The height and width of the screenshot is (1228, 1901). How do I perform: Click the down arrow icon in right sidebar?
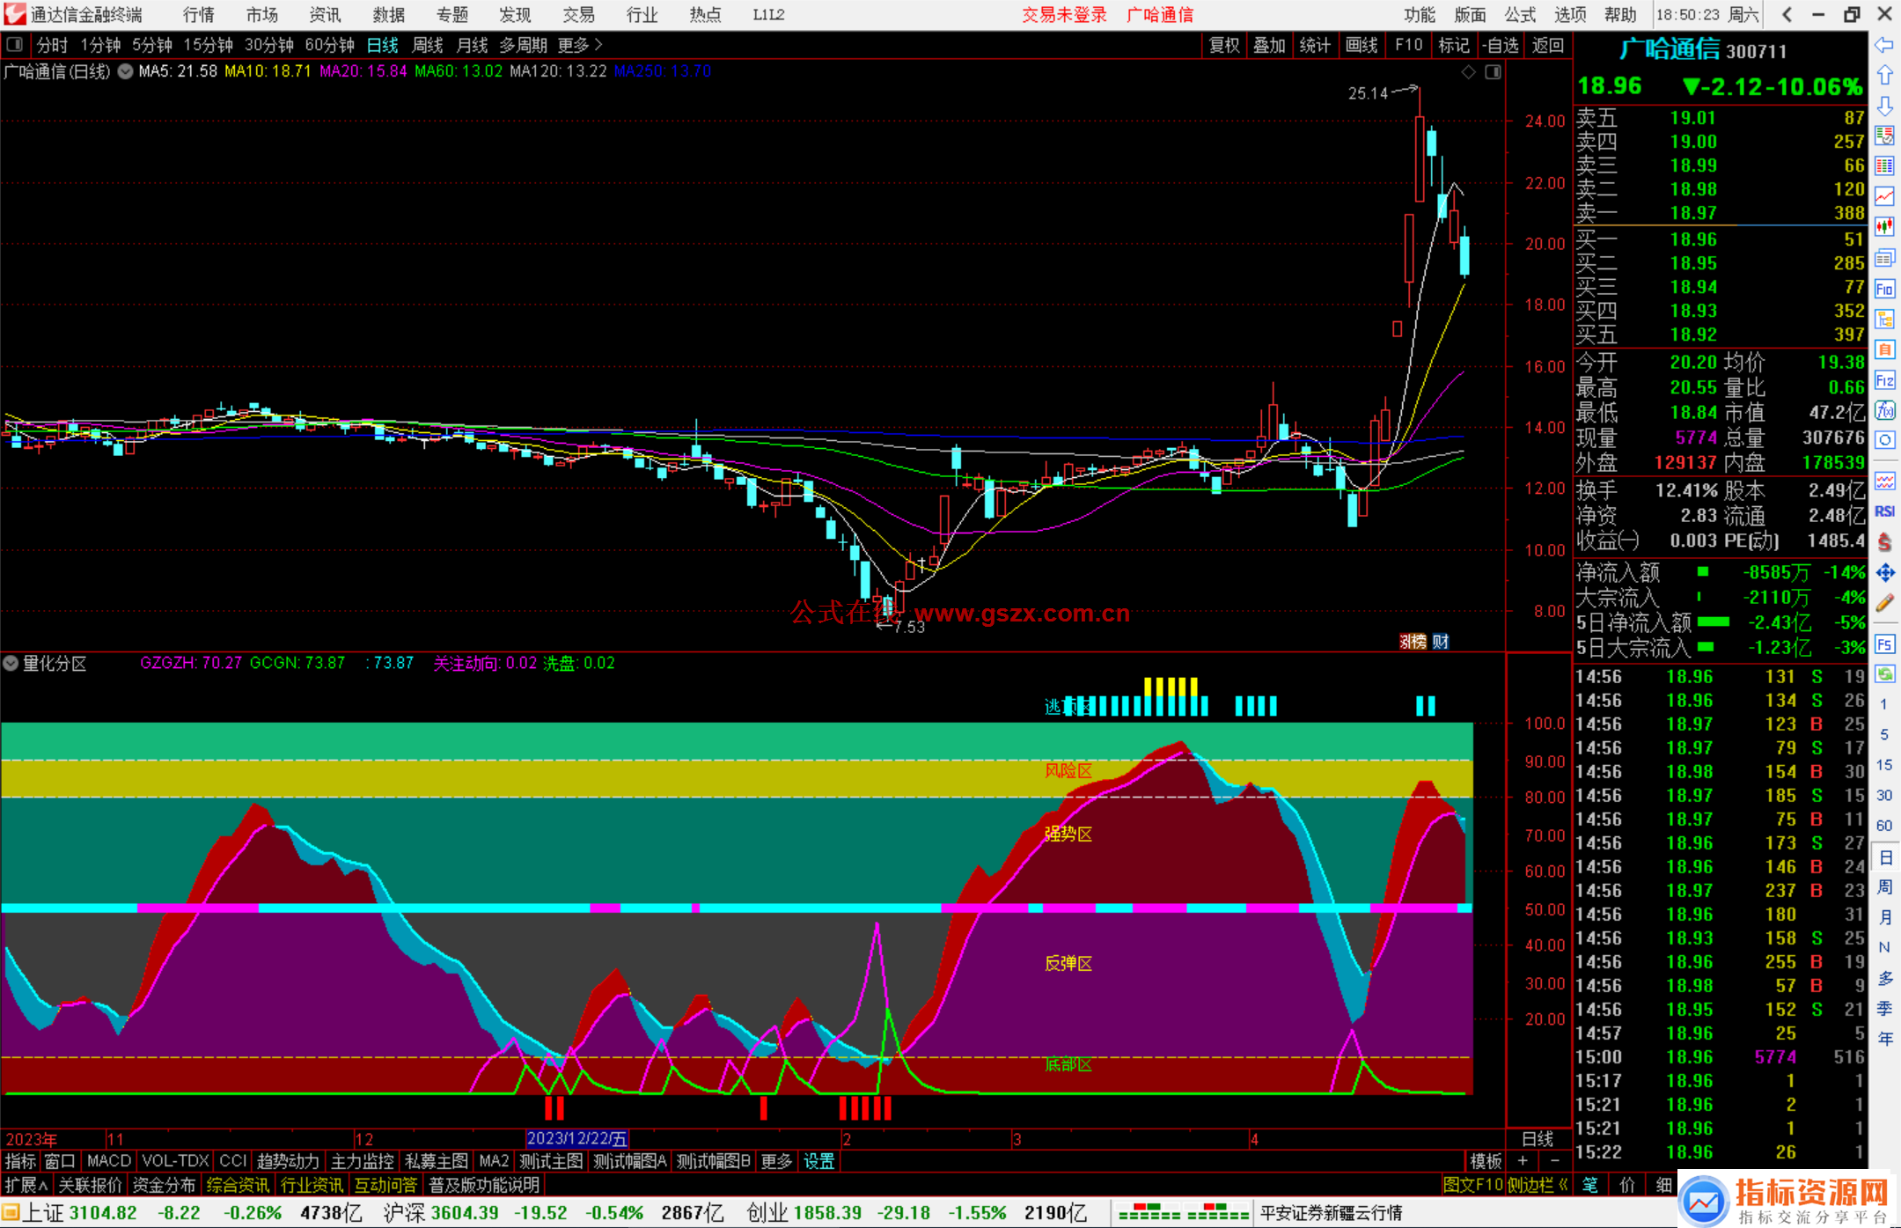pyautogui.click(x=1884, y=106)
